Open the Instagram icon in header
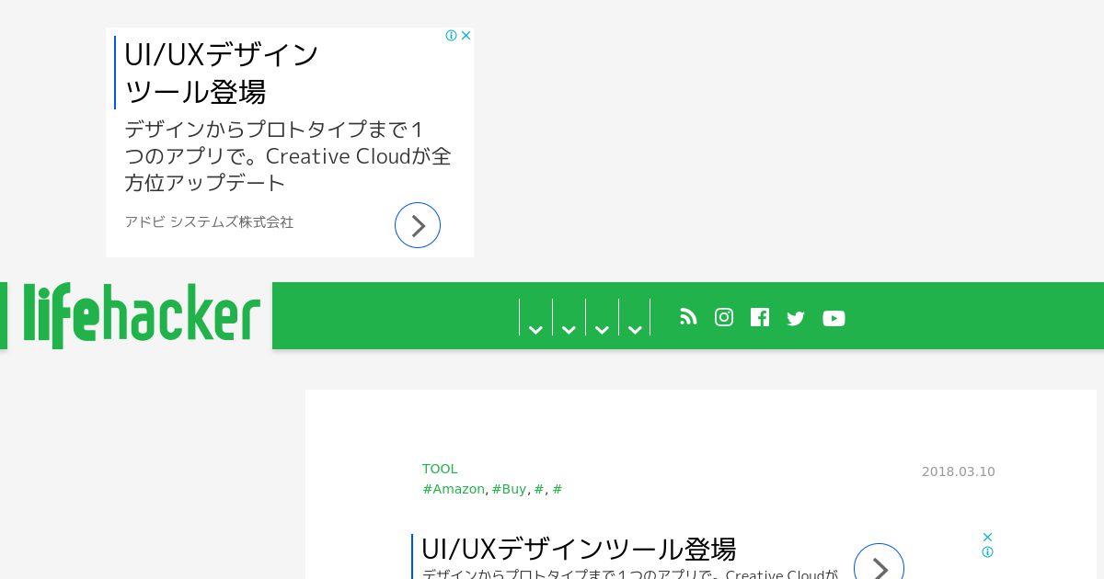The image size is (1104, 579). point(724,317)
